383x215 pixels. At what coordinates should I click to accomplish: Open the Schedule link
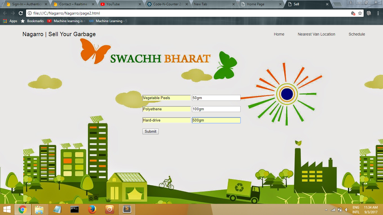point(357,34)
